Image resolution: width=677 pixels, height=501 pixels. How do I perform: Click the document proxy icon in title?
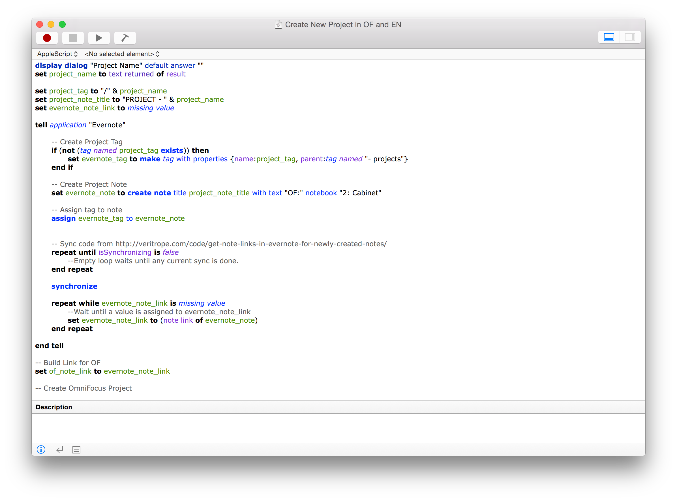click(x=278, y=25)
